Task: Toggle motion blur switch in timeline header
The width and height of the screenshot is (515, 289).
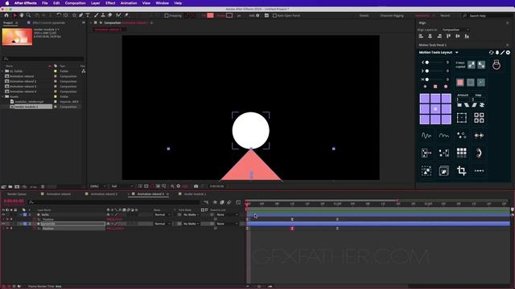Action: (229, 202)
